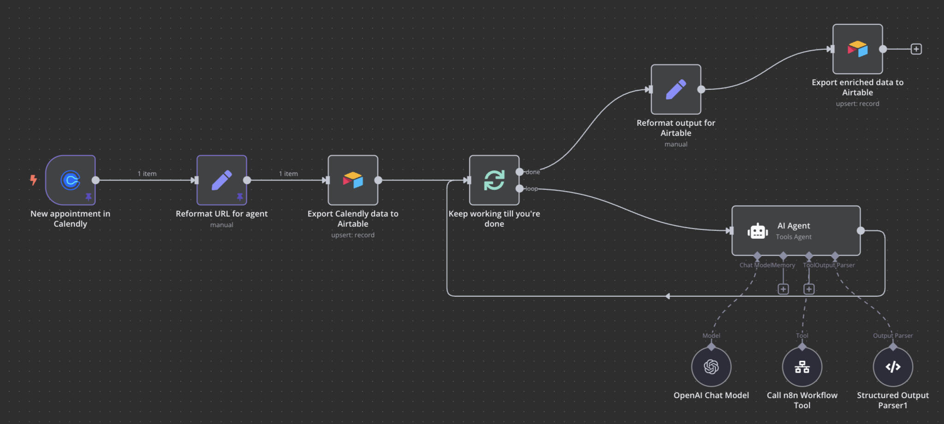Click the AI Agent output connector dot

861,230
